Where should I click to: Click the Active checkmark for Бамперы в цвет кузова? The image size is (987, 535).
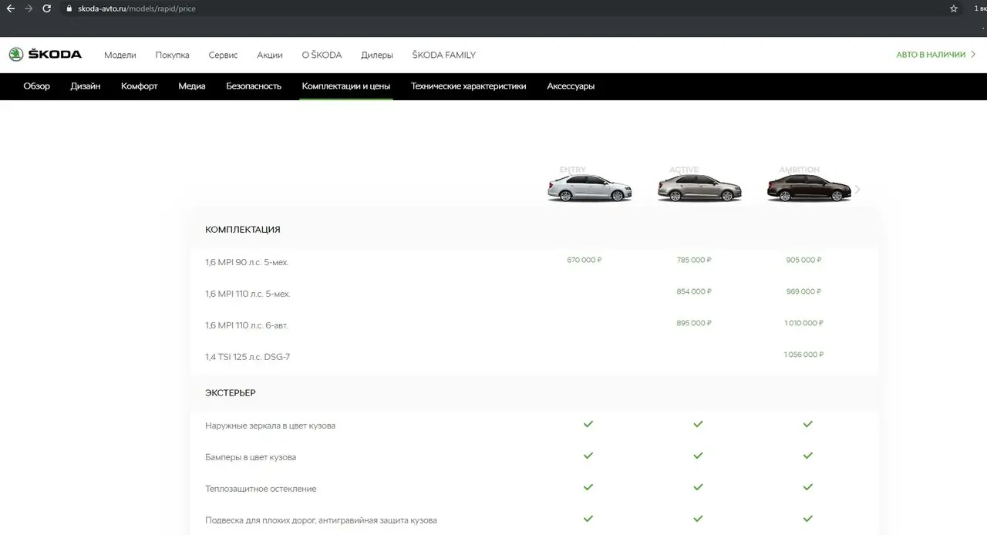pos(698,456)
